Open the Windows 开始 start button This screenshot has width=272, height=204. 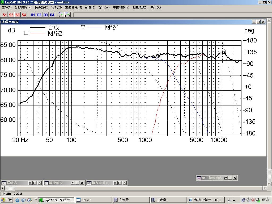click(7, 200)
